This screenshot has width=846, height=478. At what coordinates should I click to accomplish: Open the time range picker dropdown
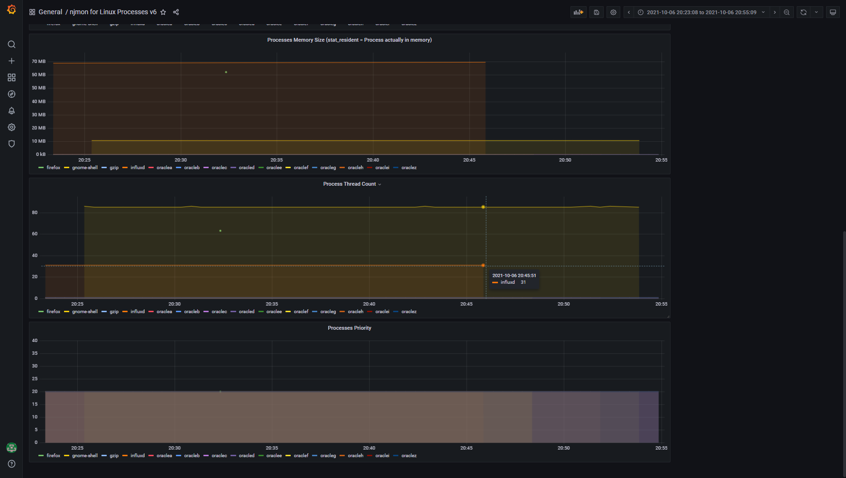701,12
